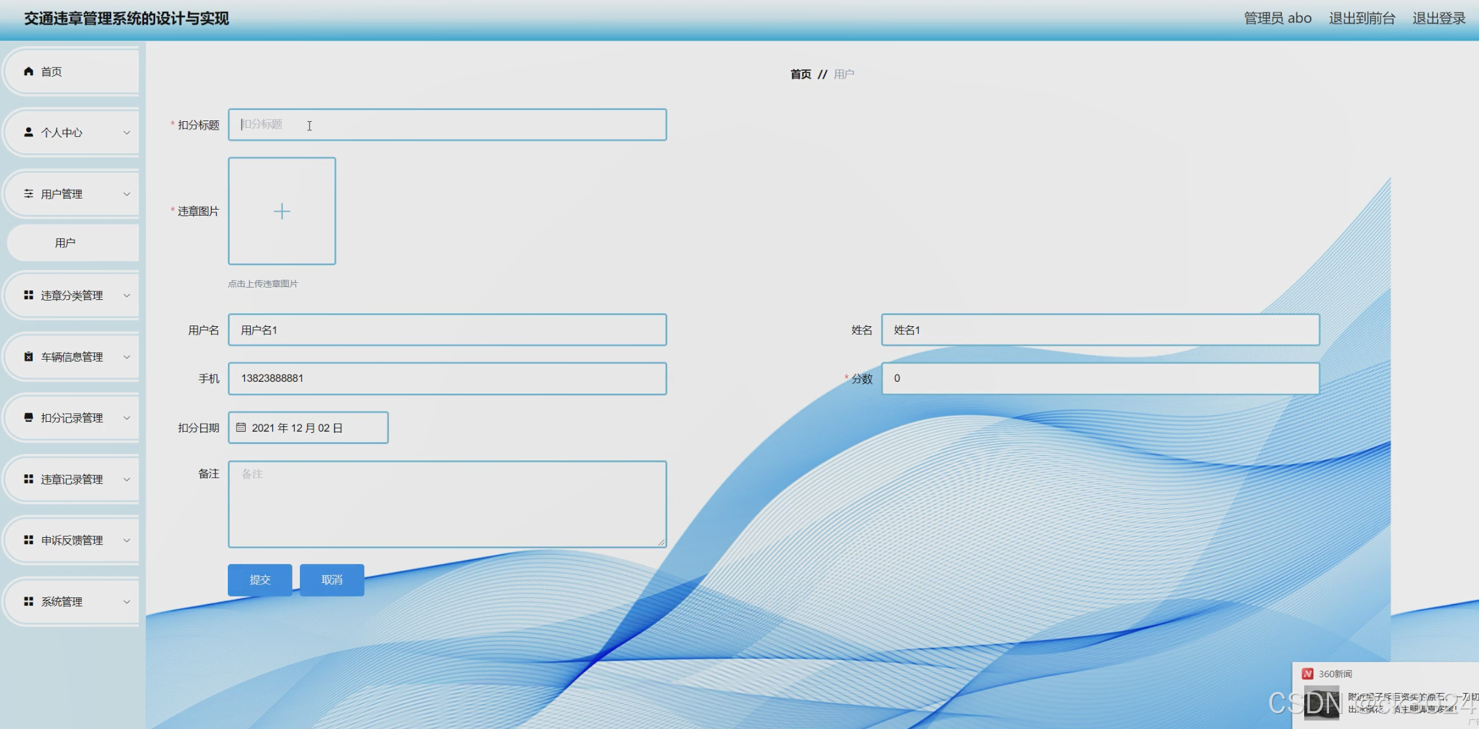Click the 提交 submit button
This screenshot has height=729, width=1479.
click(x=260, y=580)
